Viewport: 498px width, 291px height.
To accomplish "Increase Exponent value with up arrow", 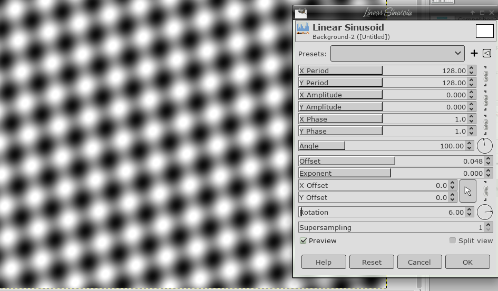I will click(489, 170).
